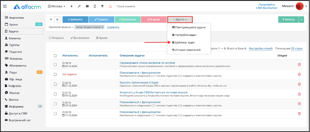Open the mail envelope icon
Image resolution: width=310 pixels, height=132 pixels.
[87, 6]
